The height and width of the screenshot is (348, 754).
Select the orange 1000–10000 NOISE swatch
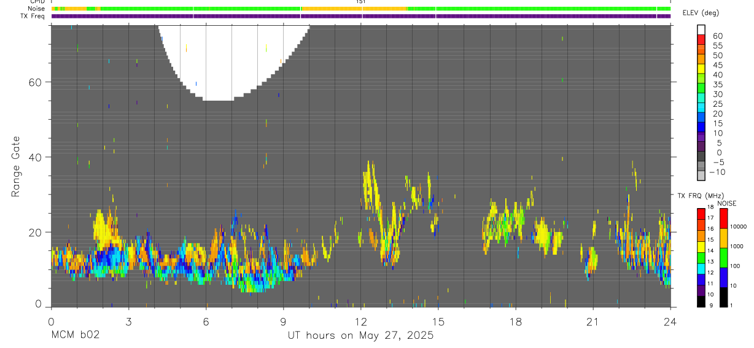[x=723, y=238]
